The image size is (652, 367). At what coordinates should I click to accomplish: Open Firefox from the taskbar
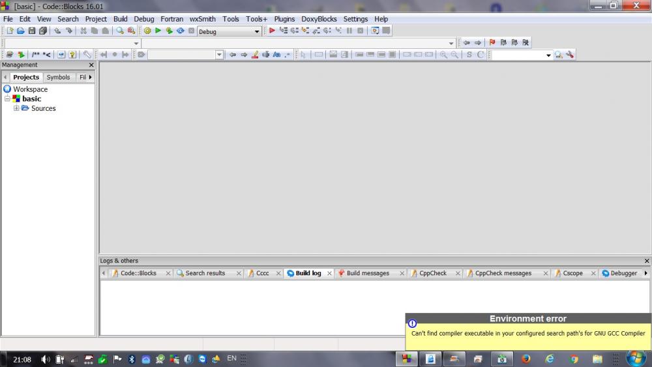(526, 359)
